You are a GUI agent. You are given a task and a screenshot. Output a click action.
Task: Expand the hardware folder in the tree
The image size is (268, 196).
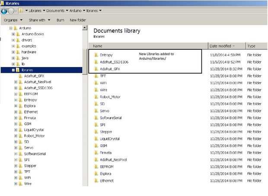click(13, 52)
